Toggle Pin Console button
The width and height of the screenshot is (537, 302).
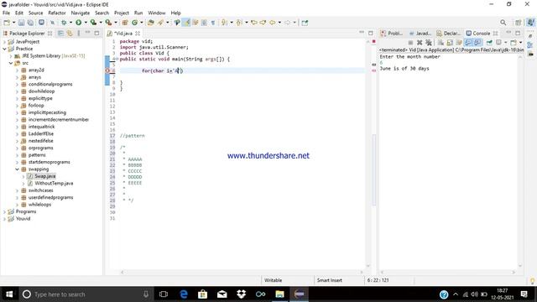tap(489, 43)
